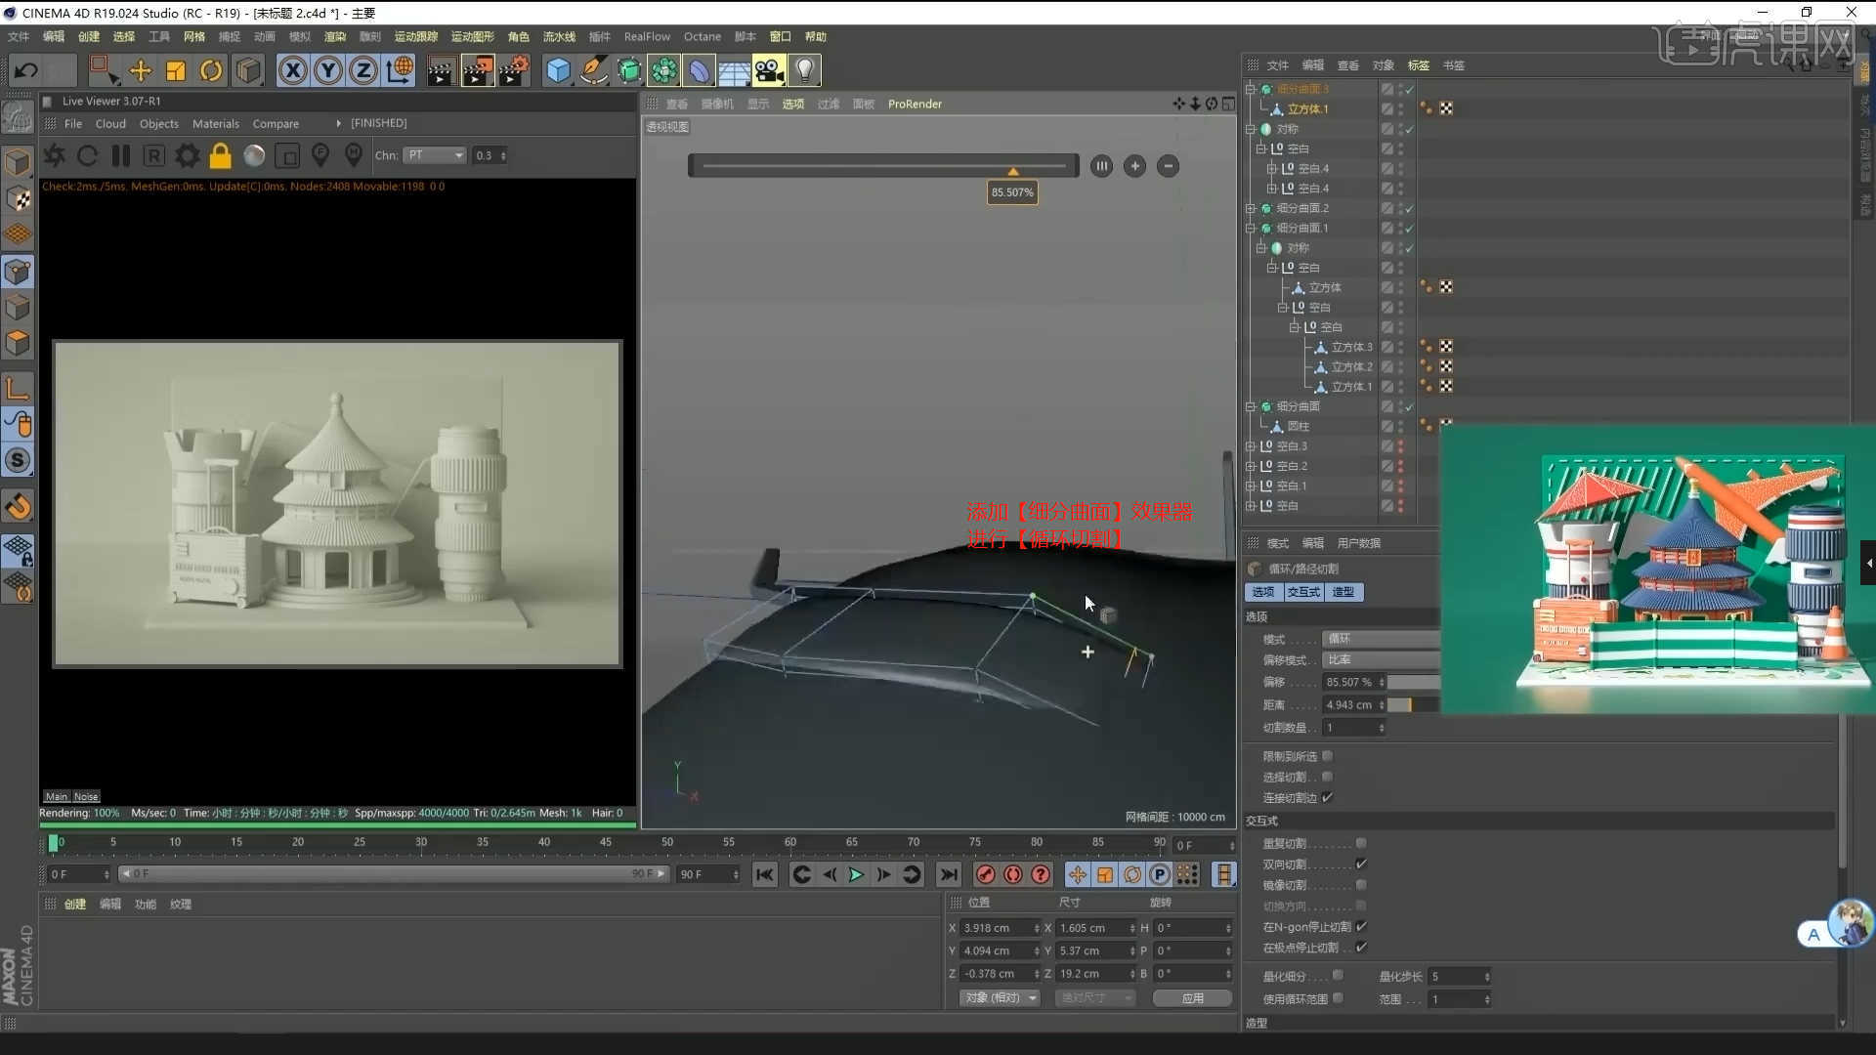Enable 限制到所选 checkbox
Screen dimensions: 1876x1055
coord(1327,756)
